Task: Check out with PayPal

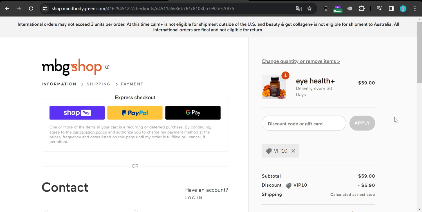Action: click(x=135, y=113)
